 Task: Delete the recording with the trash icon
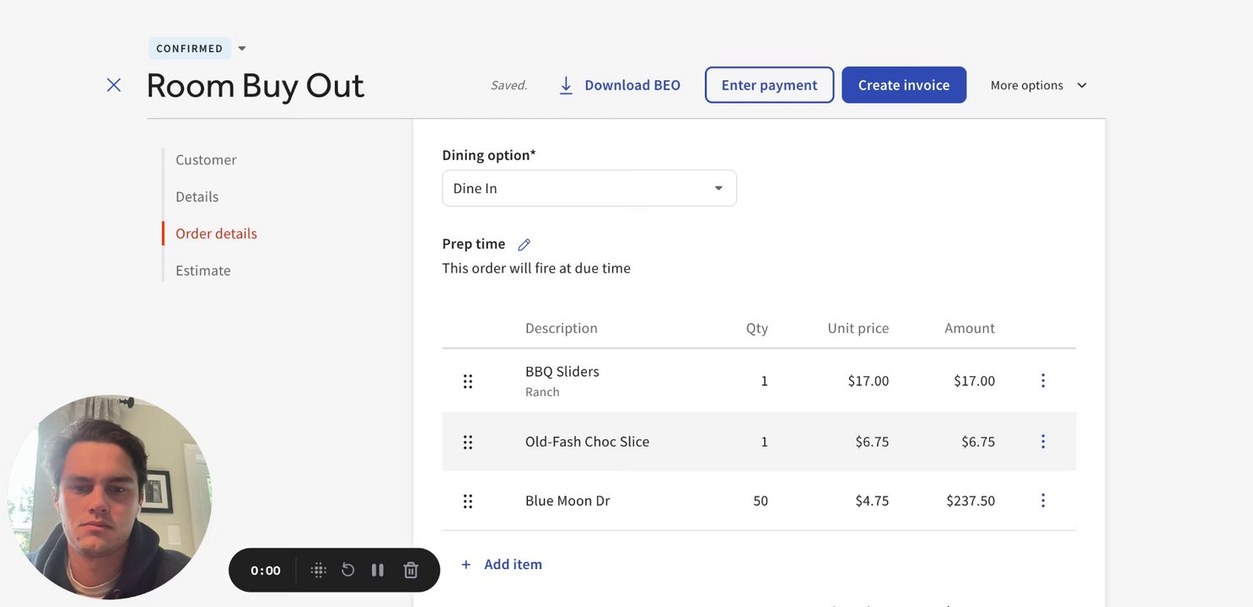tap(411, 571)
